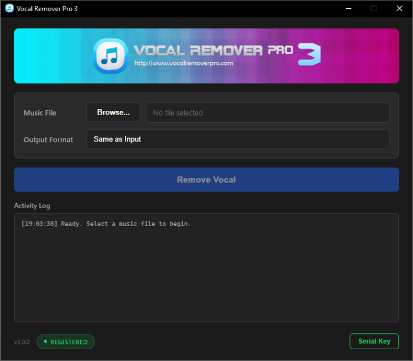Viewport: 413px width, 361px height.
Task: Click the Browse... button
Action: 113,113
